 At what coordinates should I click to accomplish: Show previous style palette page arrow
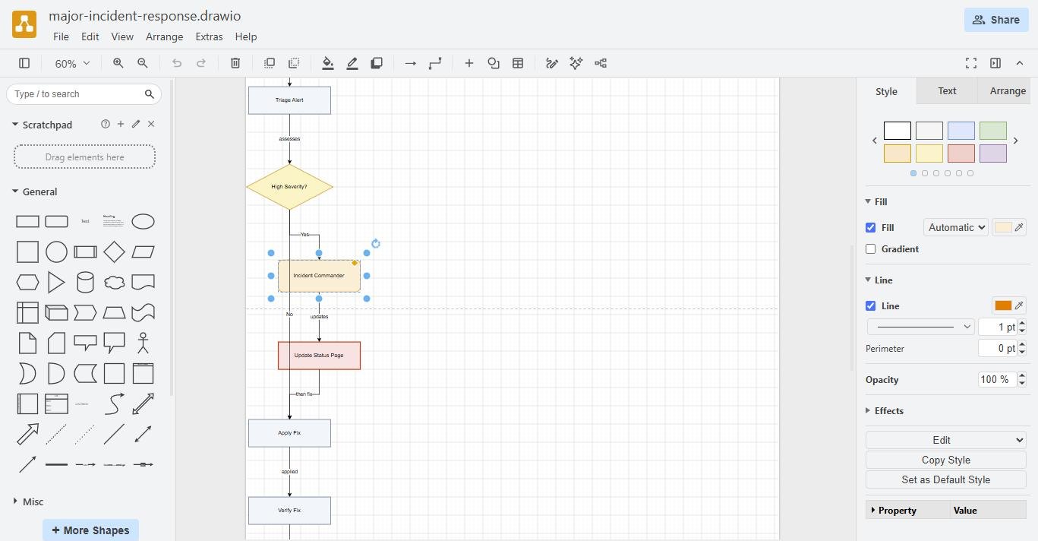click(875, 141)
